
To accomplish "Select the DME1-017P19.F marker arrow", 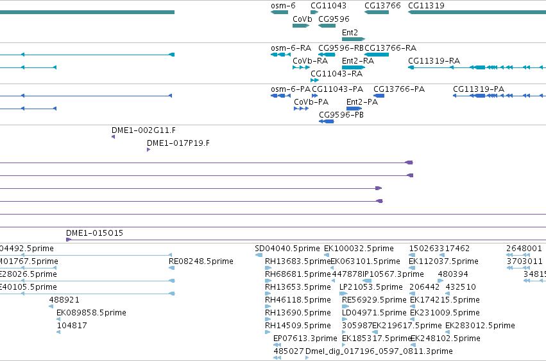I will [149, 150].
